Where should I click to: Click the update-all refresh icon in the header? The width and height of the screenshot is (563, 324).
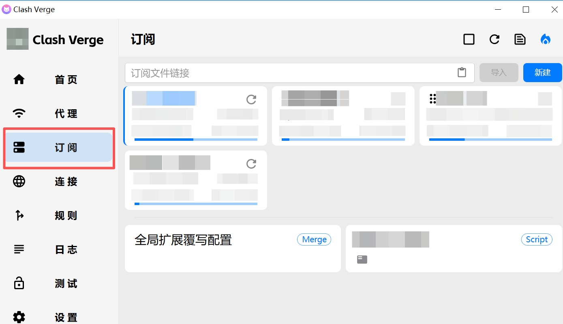coord(494,39)
